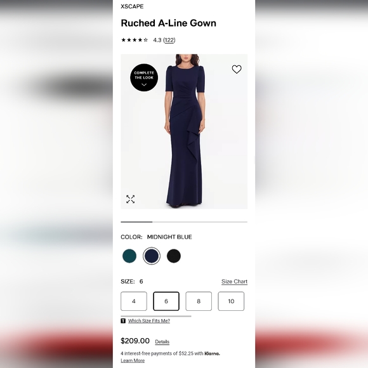Click Klarna Learn More link
Image resolution: width=368 pixels, height=368 pixels.
tap(133, 360)
